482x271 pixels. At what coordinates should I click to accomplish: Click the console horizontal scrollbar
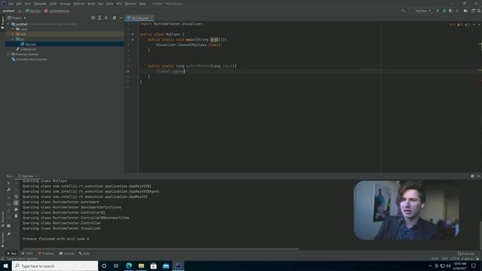point(160,249)
